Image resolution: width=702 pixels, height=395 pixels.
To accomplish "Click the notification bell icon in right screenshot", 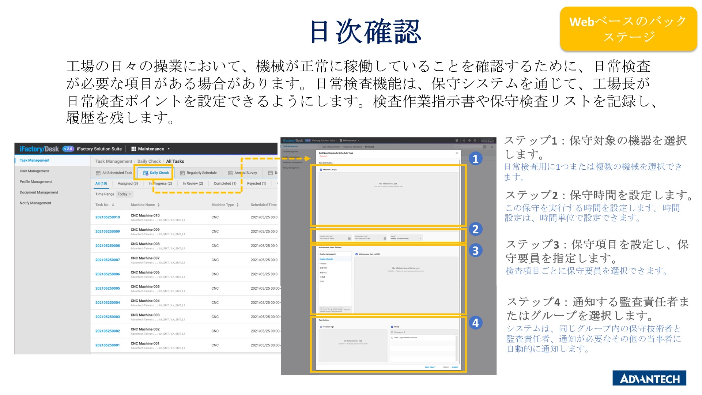I will (464, 140).
